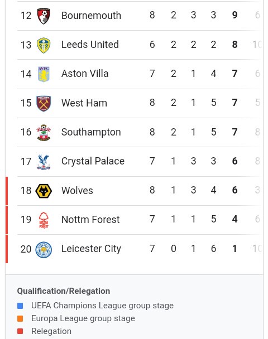Open Leicester City team name
The height and width of the screenshot is (339, 268).
pos(91,249)
